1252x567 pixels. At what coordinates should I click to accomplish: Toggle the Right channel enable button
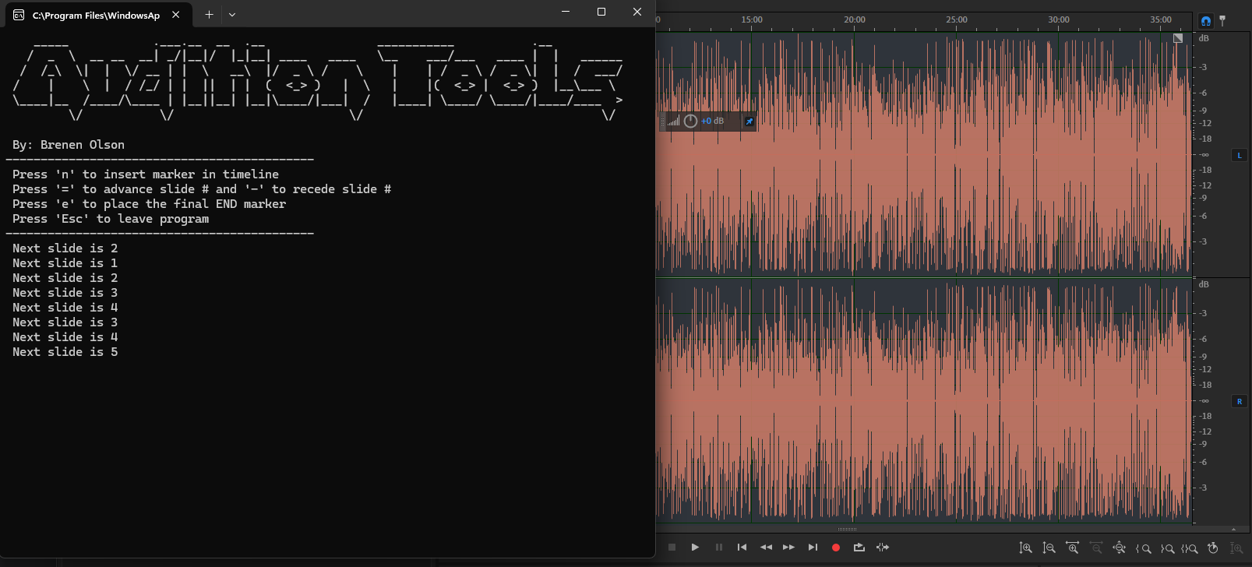(x=1240, y=402)
